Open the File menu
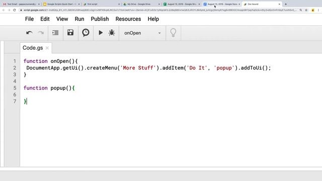The width and height of the screenshot is (322, 181). pos(29,19)
